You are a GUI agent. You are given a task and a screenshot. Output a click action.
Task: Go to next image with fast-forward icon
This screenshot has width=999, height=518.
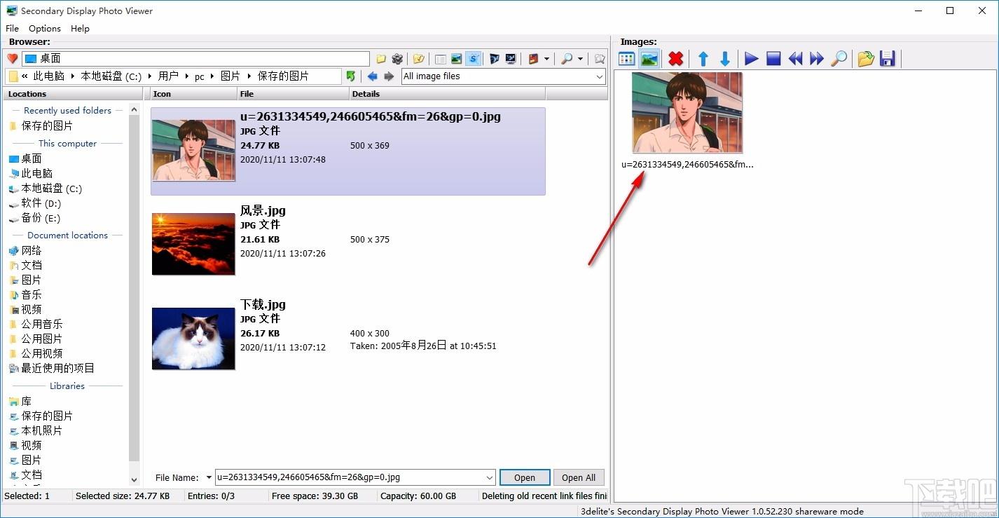coord(817,59)
